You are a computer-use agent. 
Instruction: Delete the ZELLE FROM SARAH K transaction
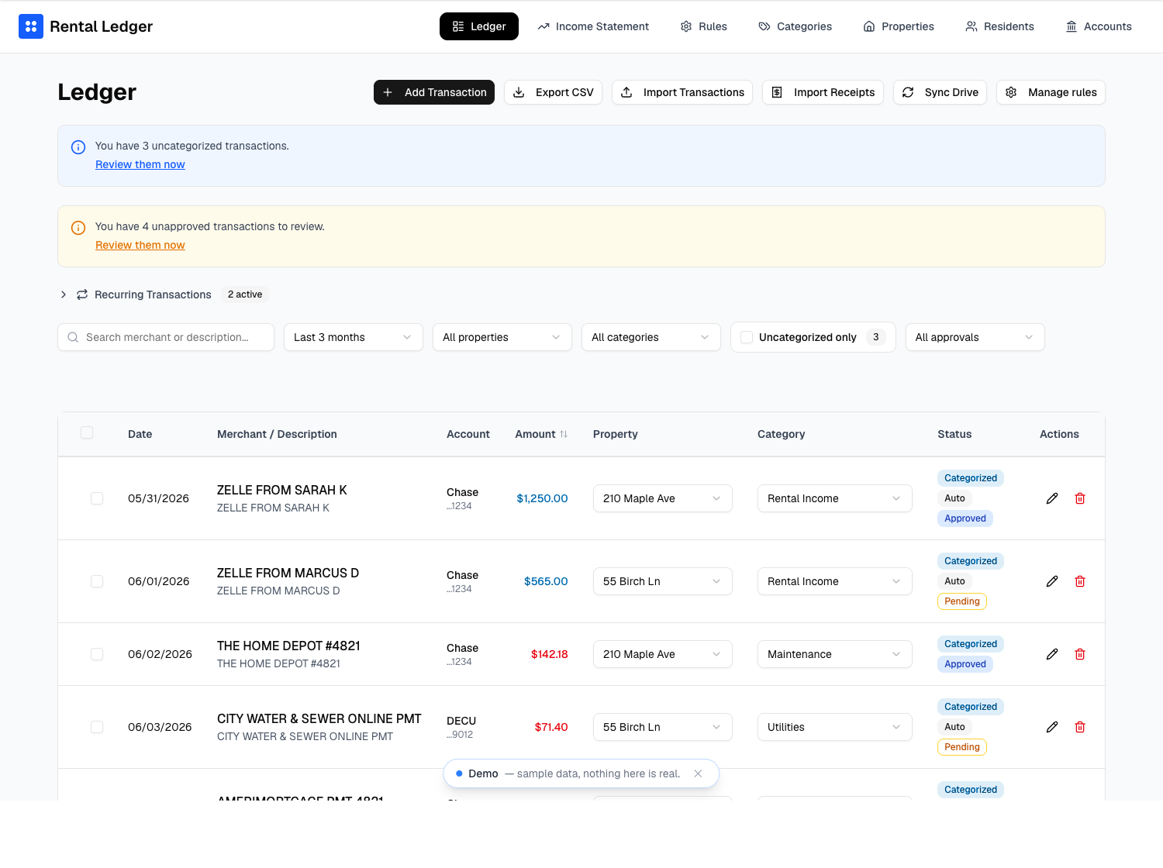(1080, 498)
